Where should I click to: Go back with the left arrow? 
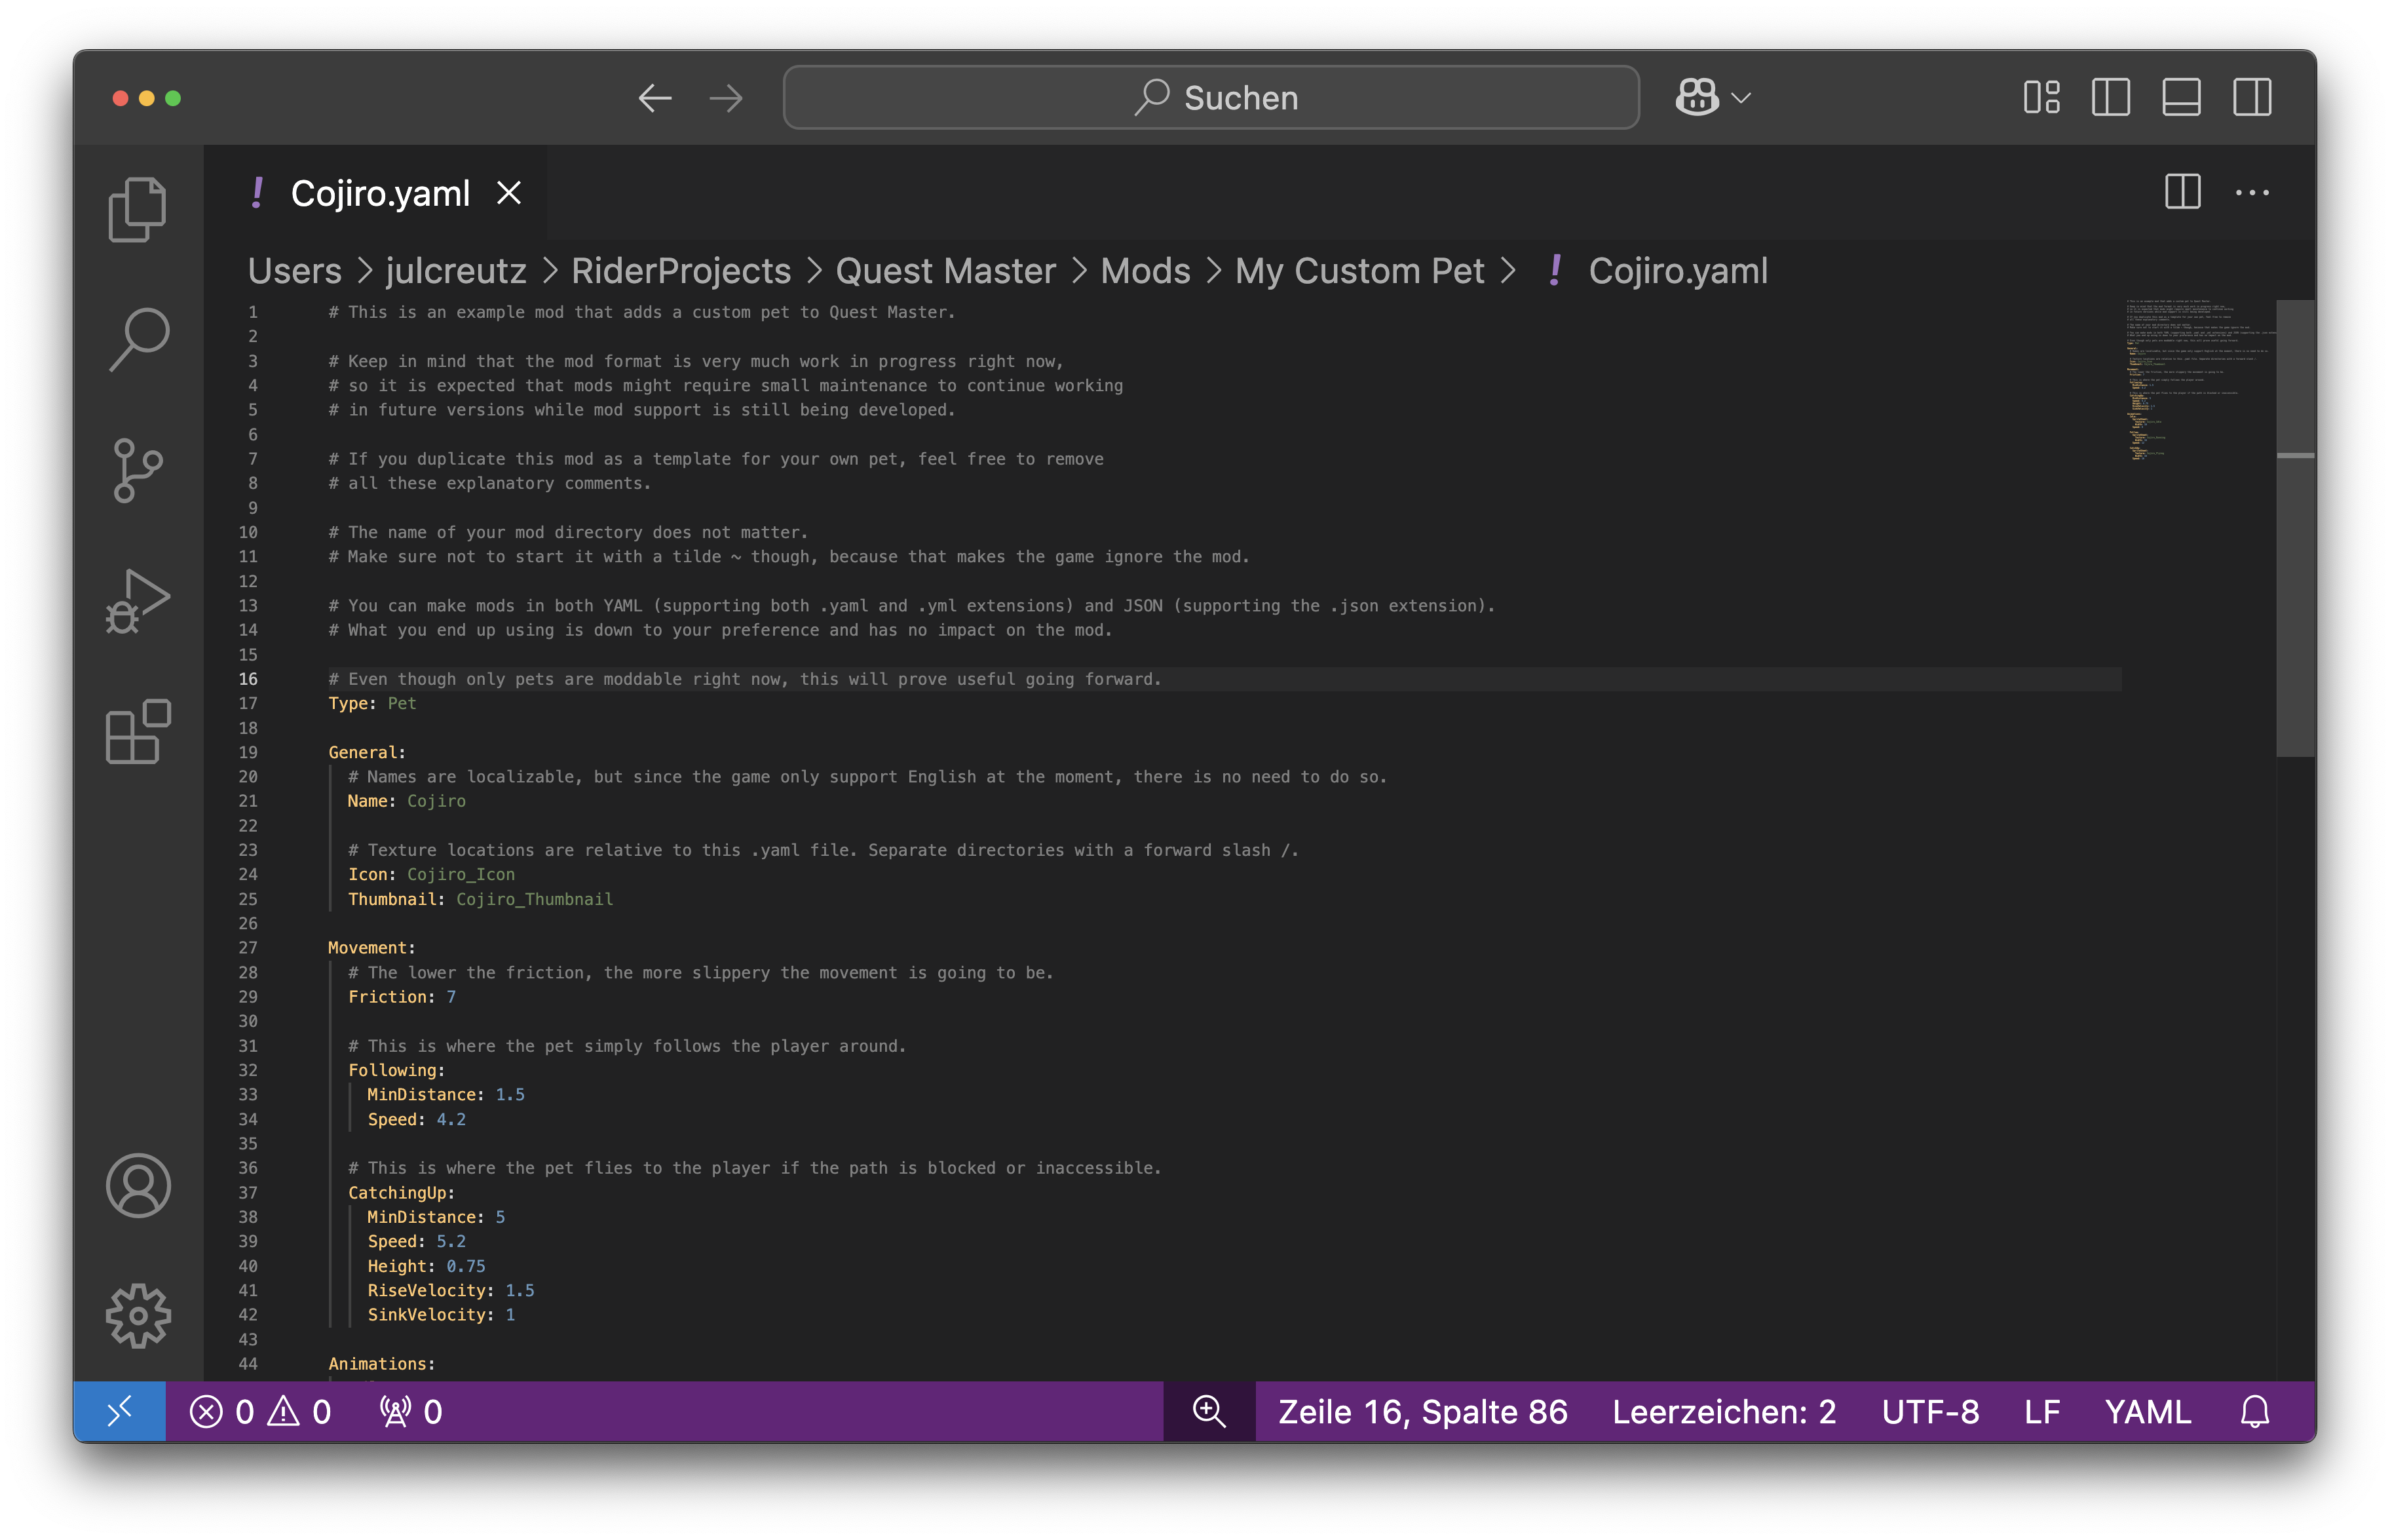(654, 98)
